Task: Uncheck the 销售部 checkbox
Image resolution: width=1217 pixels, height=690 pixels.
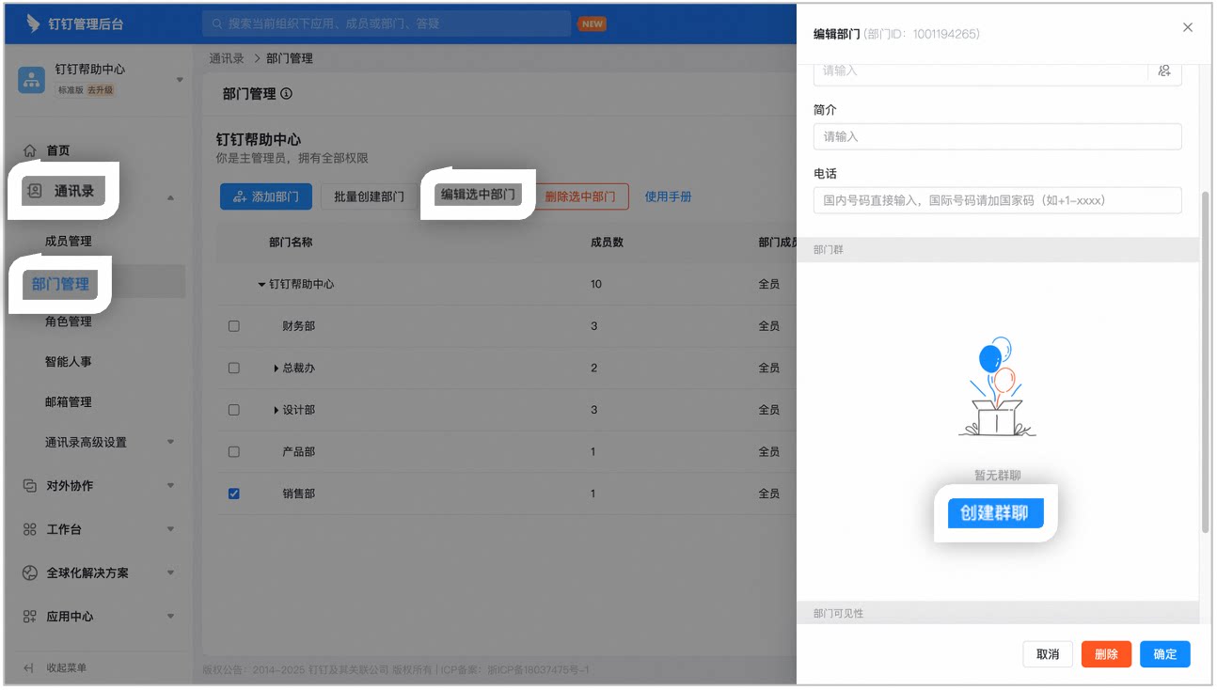Action: (234, 494)
